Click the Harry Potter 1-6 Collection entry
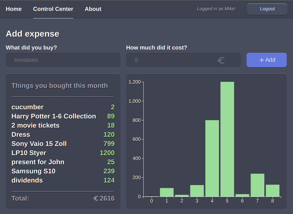293x214 pixels. pos(54,116)
